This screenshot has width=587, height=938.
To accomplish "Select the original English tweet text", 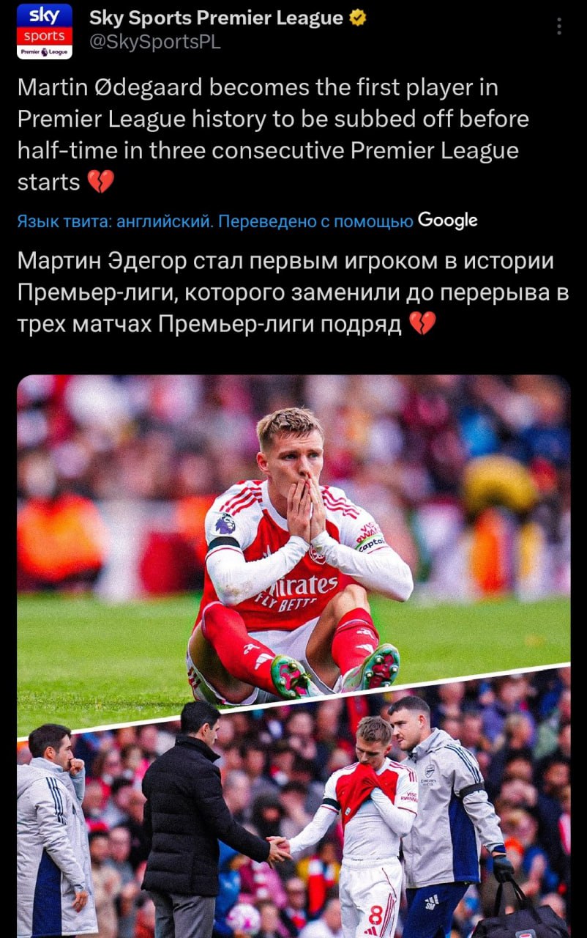I will pos(273,134).
